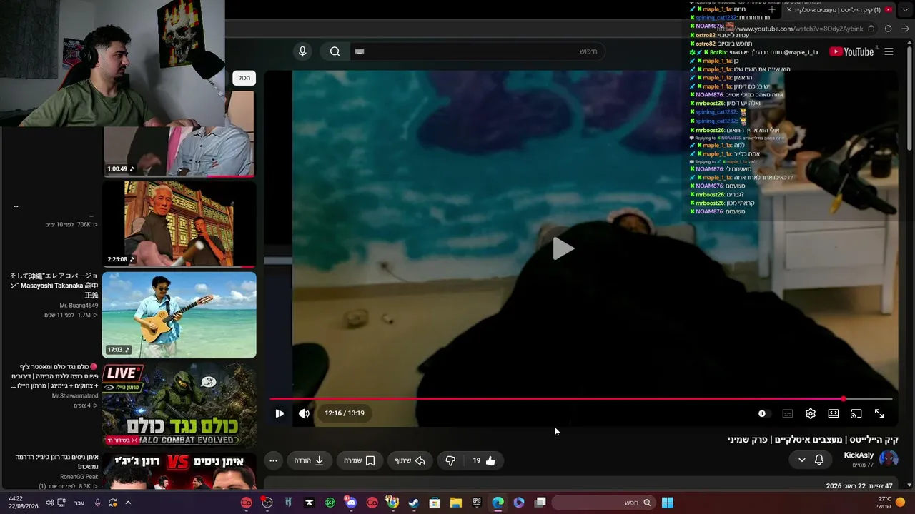
Task: Open the YouTube hamburger guide menu
Action: [x=889, y=51]
